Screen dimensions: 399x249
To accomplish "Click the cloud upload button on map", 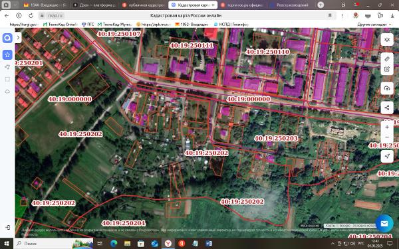I will pyautogui.click(x=387, y=88).
